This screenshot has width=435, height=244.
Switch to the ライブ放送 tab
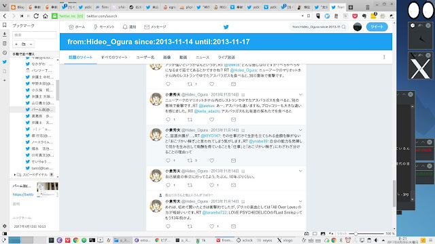[x=226, y=57]
